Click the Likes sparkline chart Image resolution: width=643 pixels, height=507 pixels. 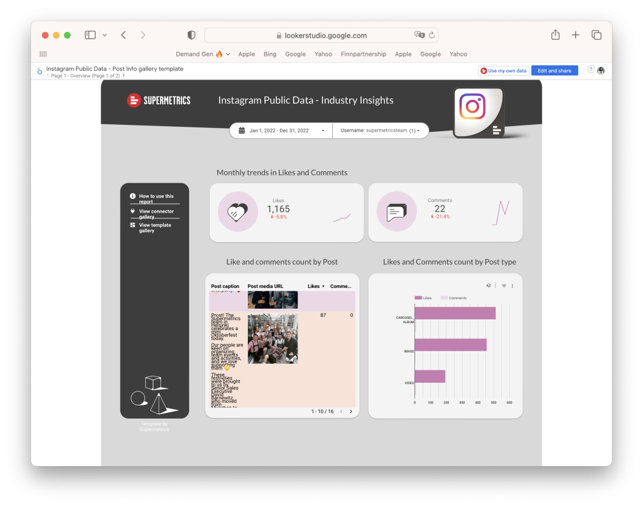point(342,218)
